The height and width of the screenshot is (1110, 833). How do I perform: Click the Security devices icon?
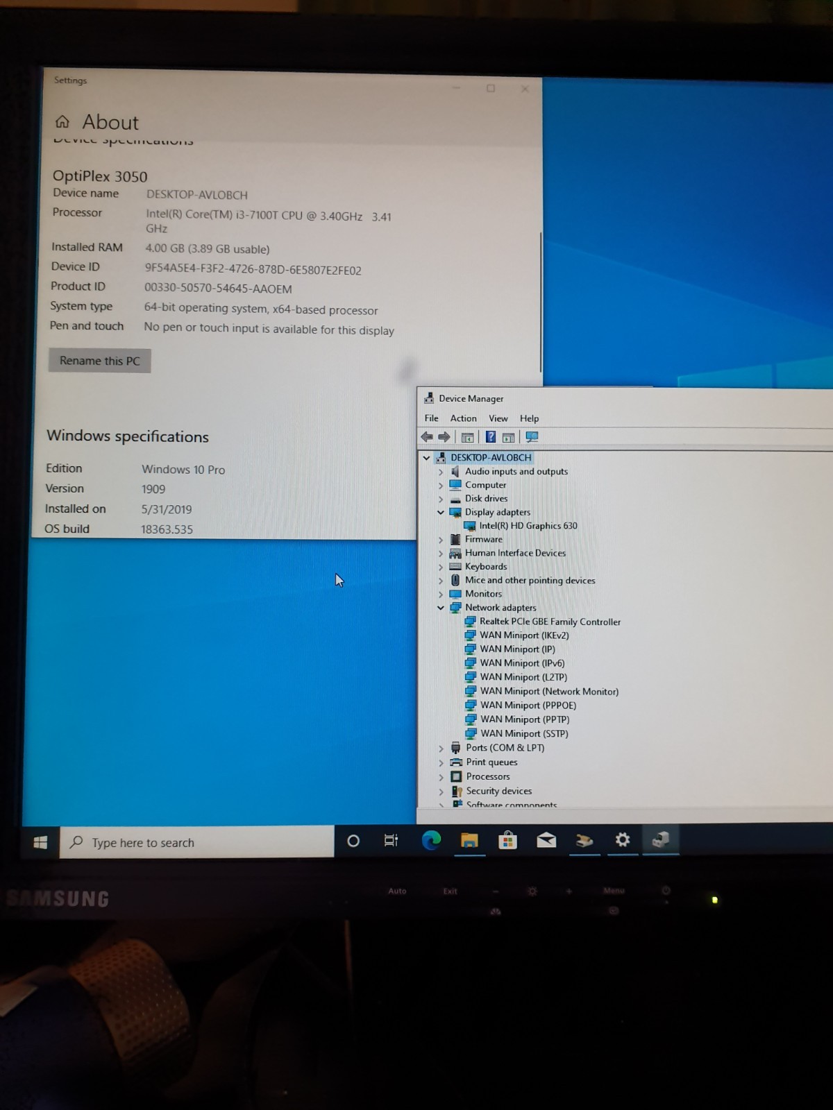457,792
